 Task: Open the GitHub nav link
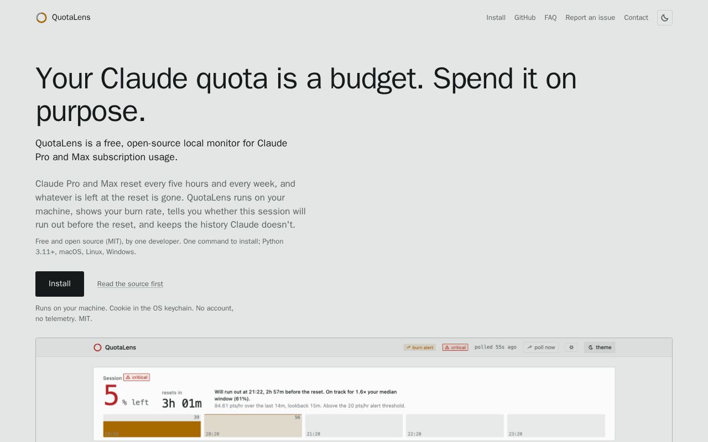coord(525,18)
